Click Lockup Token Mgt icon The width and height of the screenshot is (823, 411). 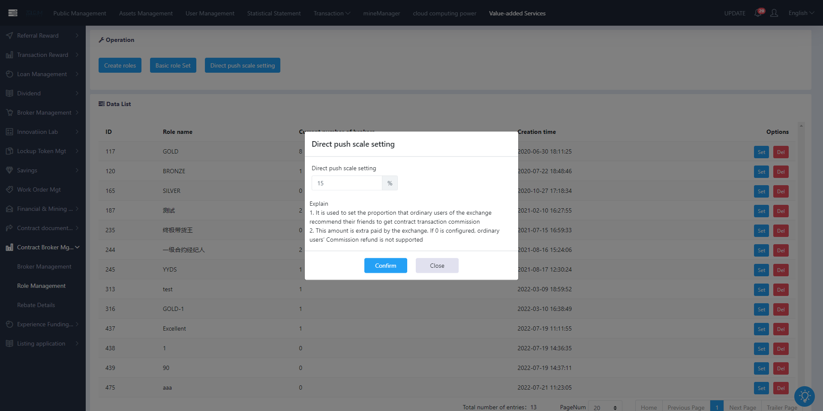click(x=9, y=151)
